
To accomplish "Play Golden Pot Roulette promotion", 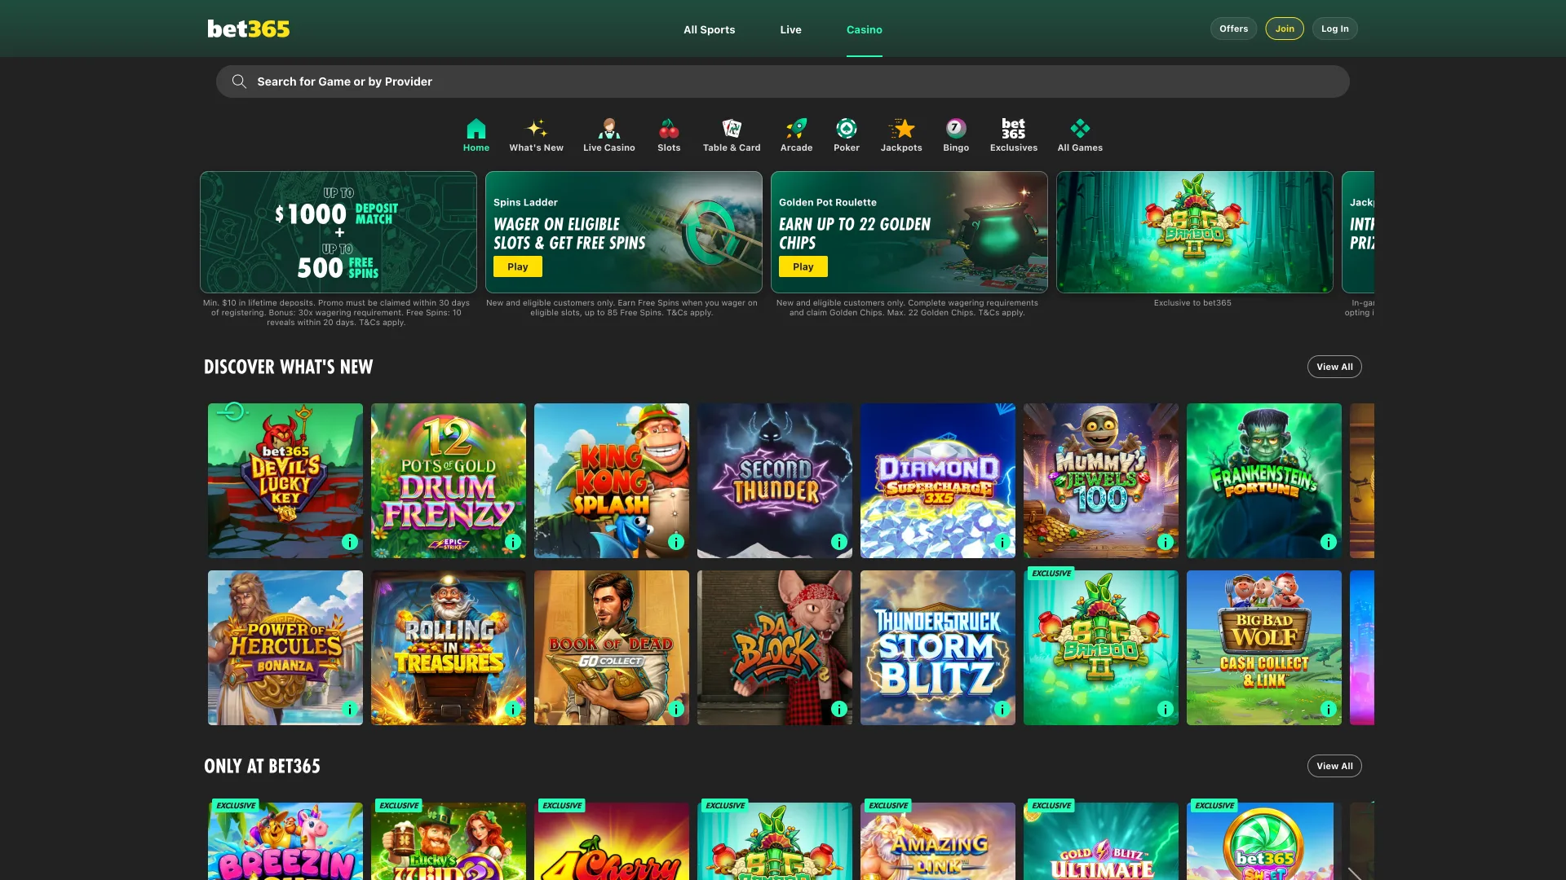I will [803, 266].
